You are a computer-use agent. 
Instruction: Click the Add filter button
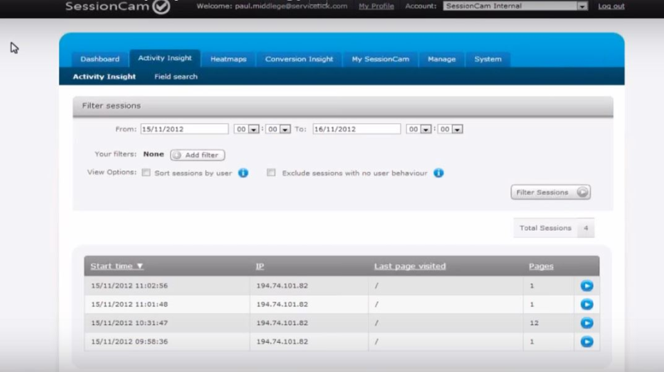click(197, 155)
